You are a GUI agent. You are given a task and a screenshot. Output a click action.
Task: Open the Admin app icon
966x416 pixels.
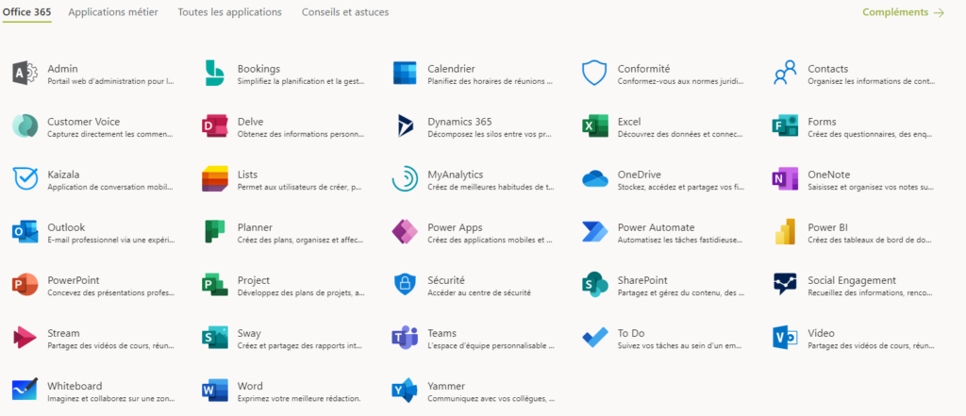25,74
